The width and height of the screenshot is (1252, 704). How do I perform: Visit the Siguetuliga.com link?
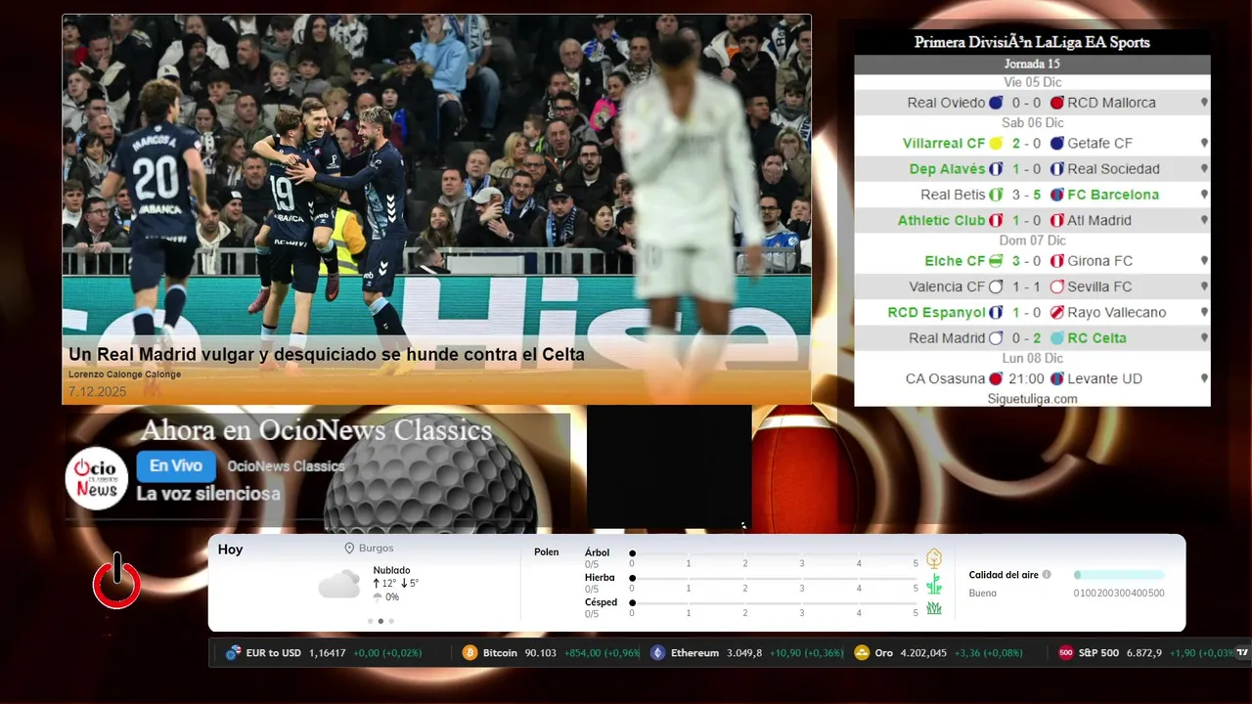click(1032, 399)
